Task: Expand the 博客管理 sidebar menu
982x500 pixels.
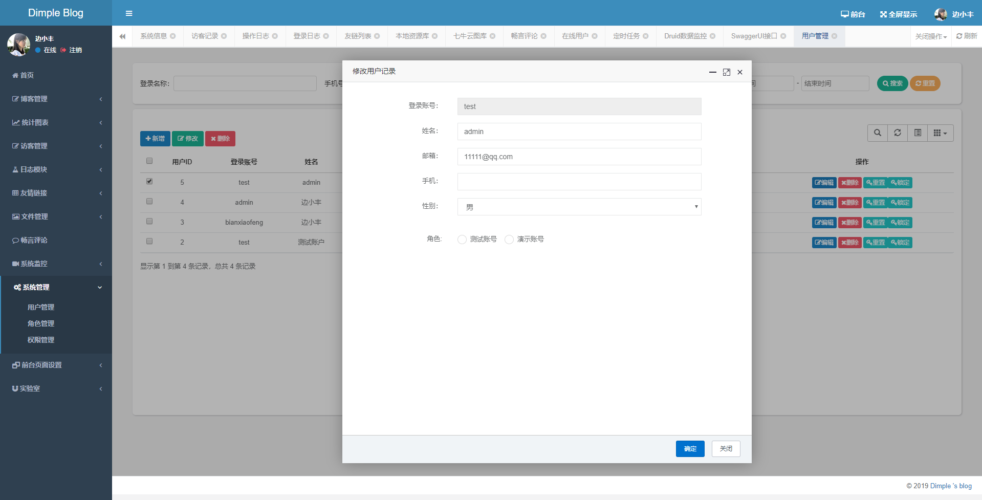Action: point(56,99)
